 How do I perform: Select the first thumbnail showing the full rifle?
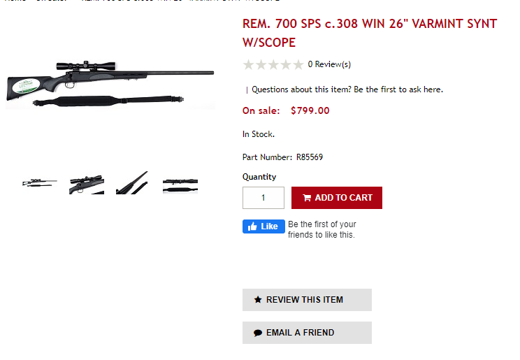(40, 183)
